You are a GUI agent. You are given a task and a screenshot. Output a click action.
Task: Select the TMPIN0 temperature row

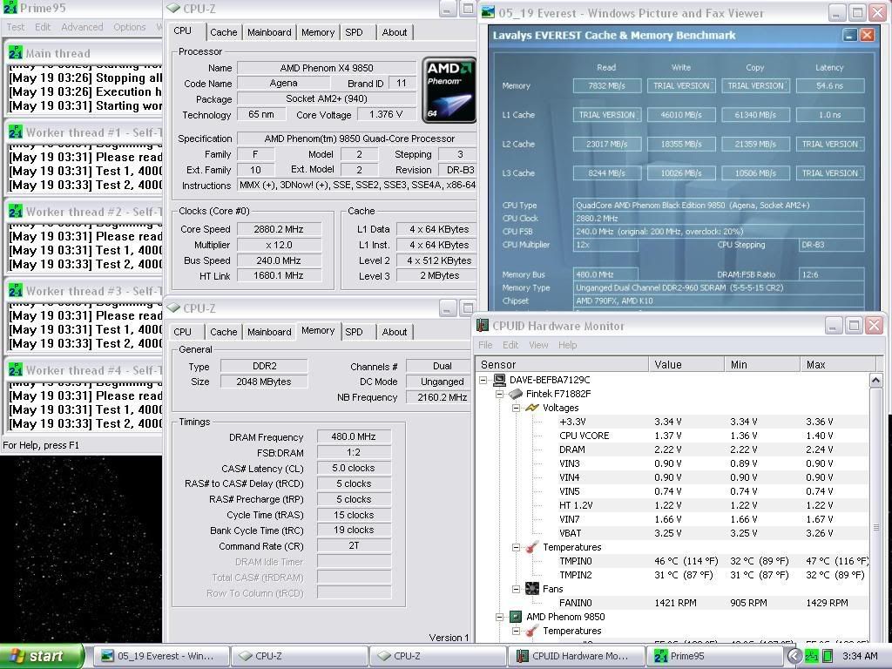[672, 561]
